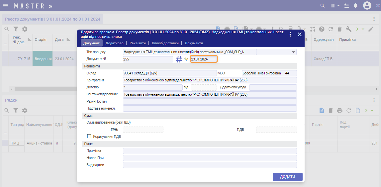Expand the Тип процесу dropdown arrow
The height and width of the screenshot is (187, 381).
click(x=293, y=52)
